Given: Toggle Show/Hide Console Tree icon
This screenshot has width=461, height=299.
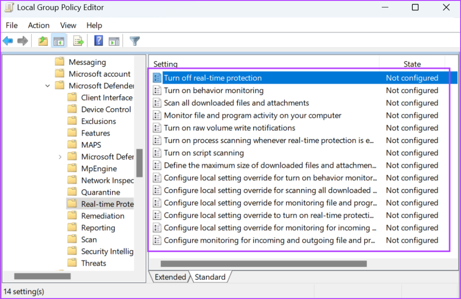Looking at the screenshot, I should click(x=59, y=41).
